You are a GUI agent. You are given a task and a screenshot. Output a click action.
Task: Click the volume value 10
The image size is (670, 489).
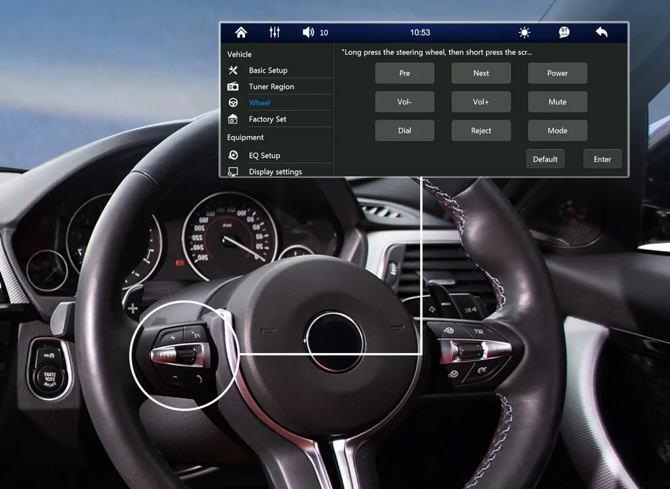pos(324,32)
